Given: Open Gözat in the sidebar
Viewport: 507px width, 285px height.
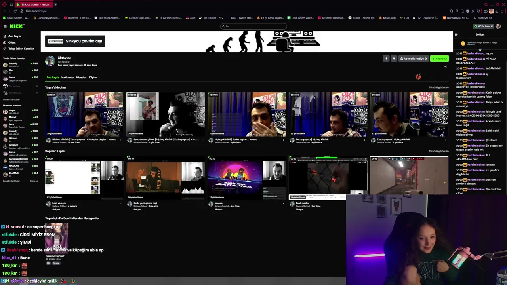Looking at the screenshot, I should click(12, 42).
